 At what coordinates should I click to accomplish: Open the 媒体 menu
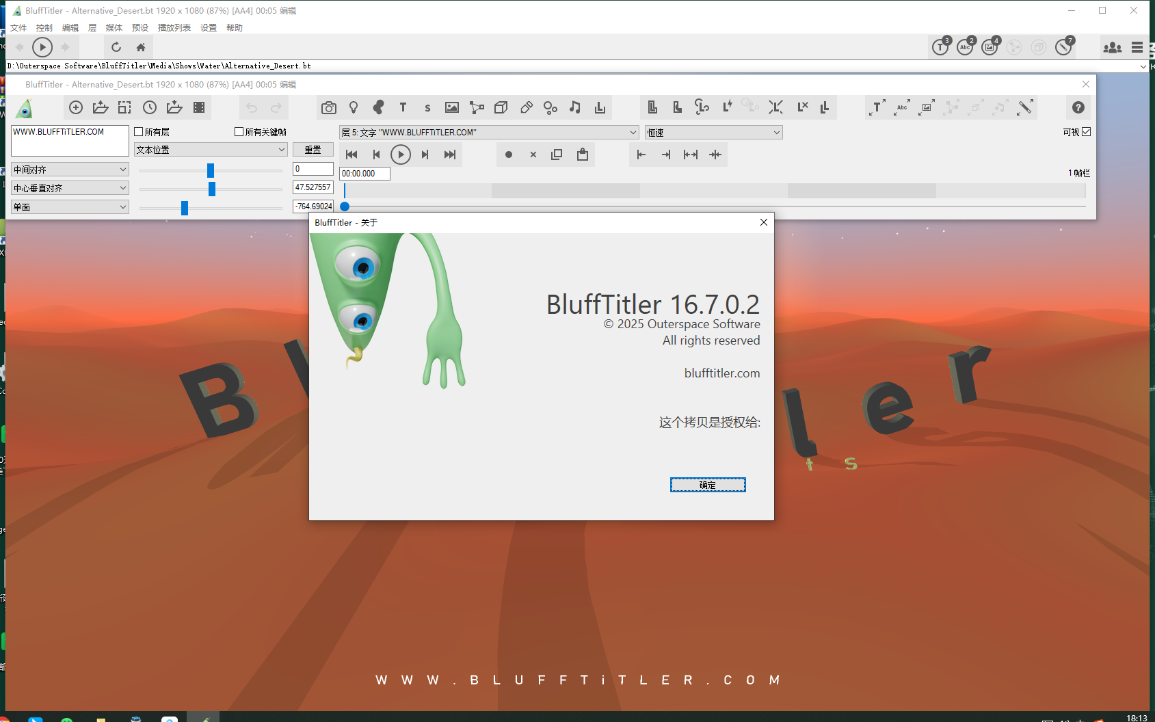click(114, 28)
